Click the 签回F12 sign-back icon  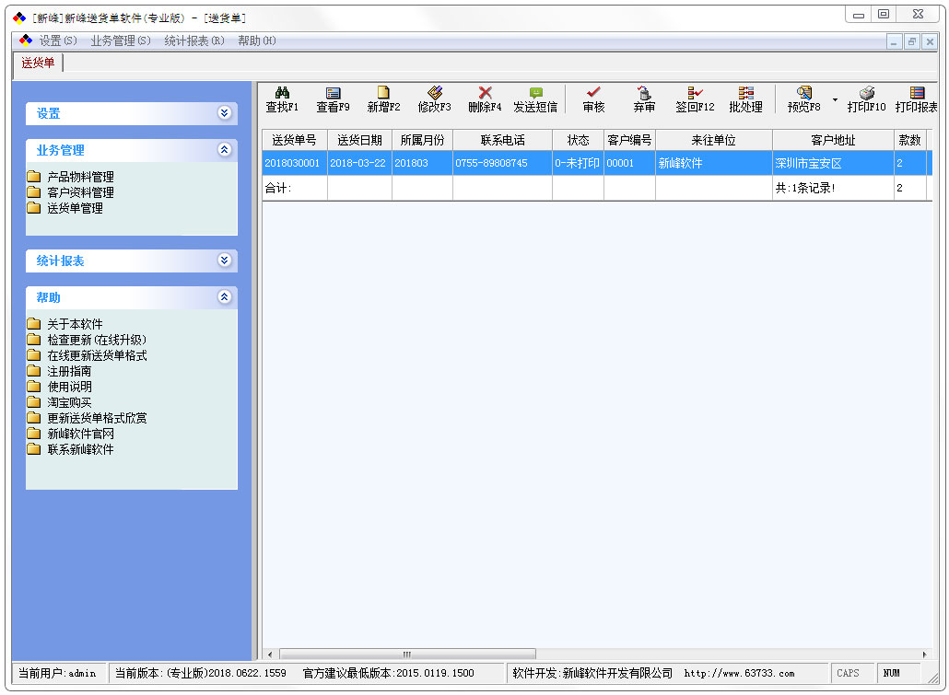tap(695, 93)
